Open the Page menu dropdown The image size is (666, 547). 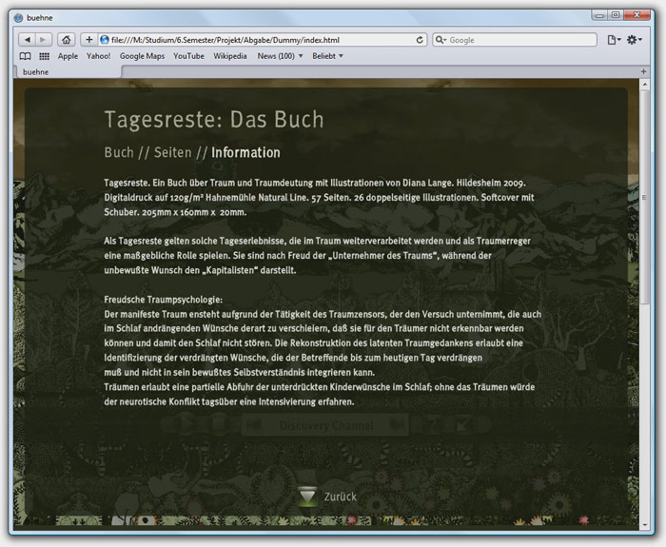click(x=614, y=40)
